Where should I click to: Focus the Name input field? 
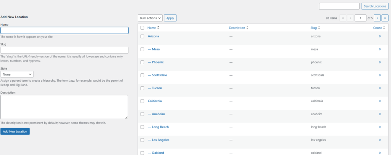[64, 30]
